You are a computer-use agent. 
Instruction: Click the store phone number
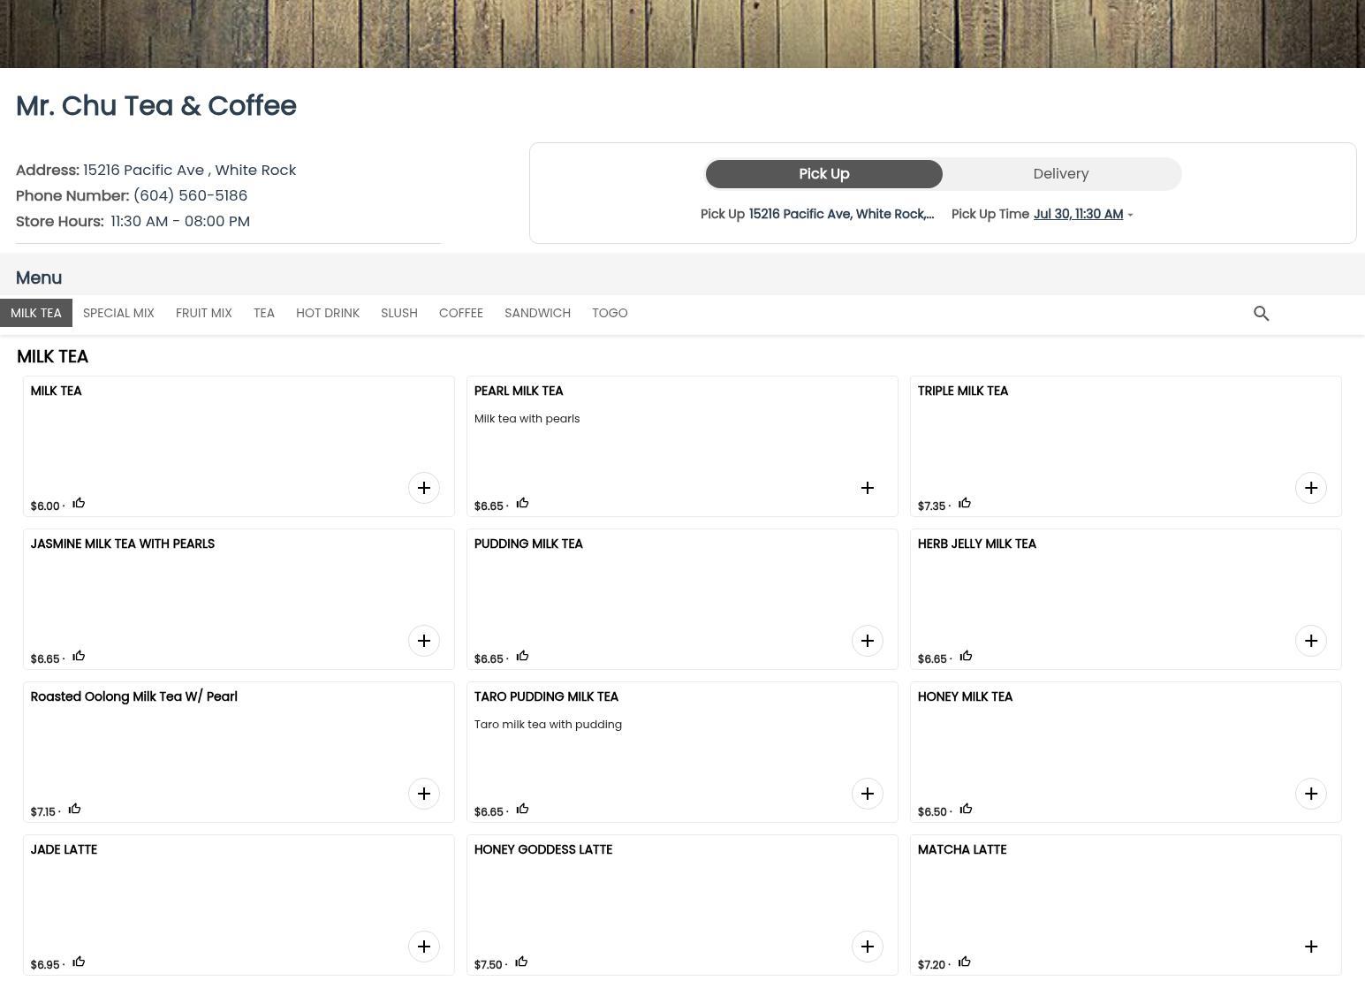tap(190, 195)
